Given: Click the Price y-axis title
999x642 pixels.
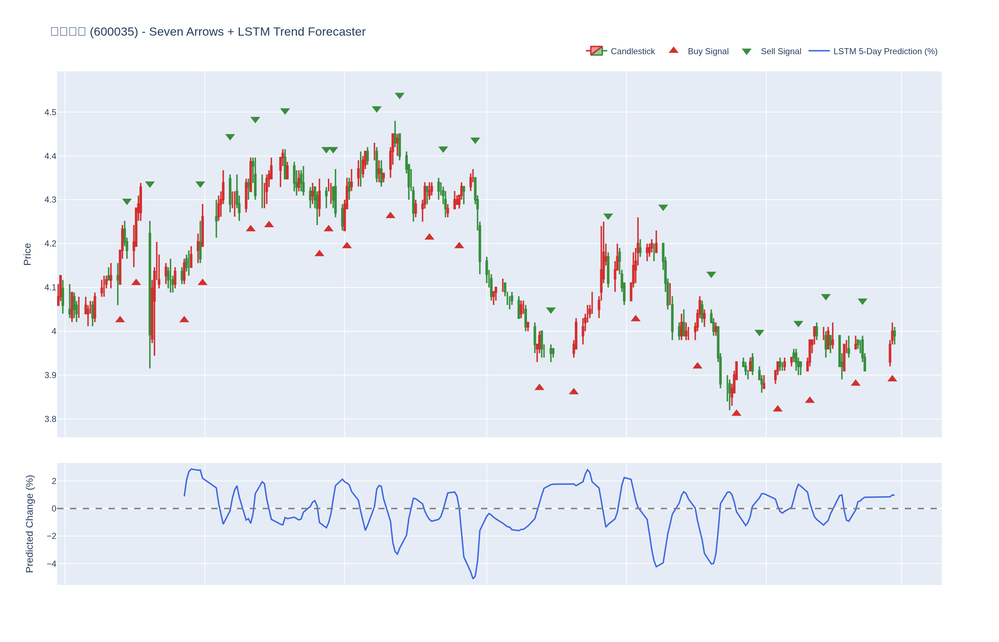Looking at the screenshot, I should pos(27,254).
